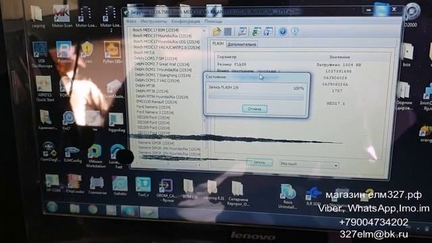432x243 pixels.
Task: Click the Windows Start orb
Action: click(x=52, y=207)
